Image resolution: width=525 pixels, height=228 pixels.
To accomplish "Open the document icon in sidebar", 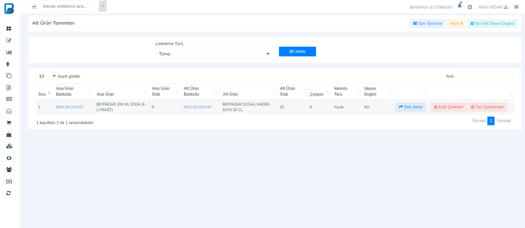I will coord(9,88).
